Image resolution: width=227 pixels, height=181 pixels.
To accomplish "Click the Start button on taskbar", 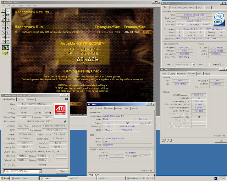I will [5, 179].
